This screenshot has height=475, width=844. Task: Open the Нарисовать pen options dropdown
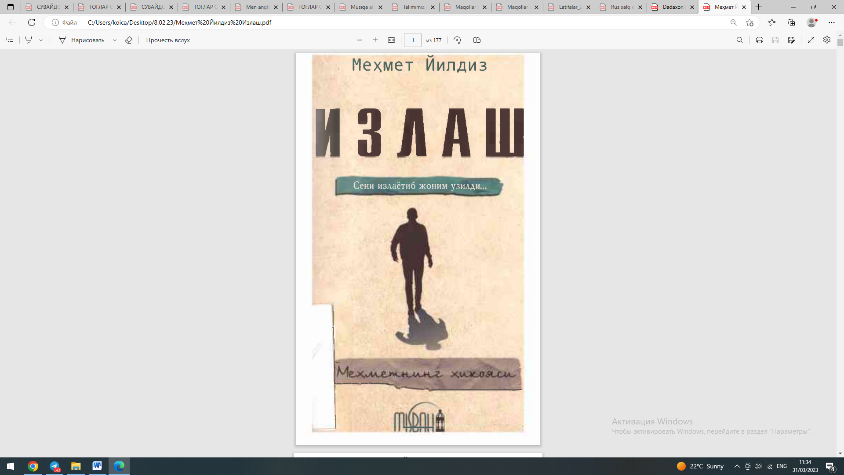click(x=115, y=40)
